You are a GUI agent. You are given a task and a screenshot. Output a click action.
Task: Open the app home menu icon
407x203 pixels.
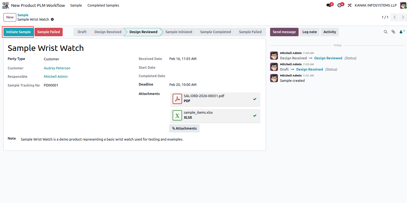6,5
